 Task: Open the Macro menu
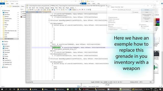click(60, 8)
